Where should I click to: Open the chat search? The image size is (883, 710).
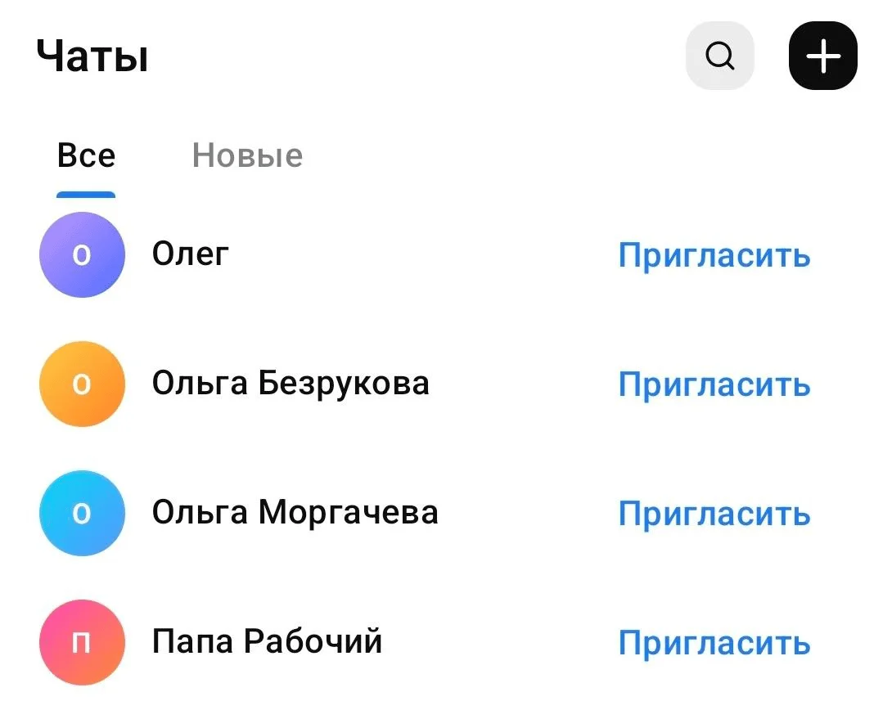point(719,56)
